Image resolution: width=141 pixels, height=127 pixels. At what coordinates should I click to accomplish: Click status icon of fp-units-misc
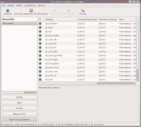40,68
